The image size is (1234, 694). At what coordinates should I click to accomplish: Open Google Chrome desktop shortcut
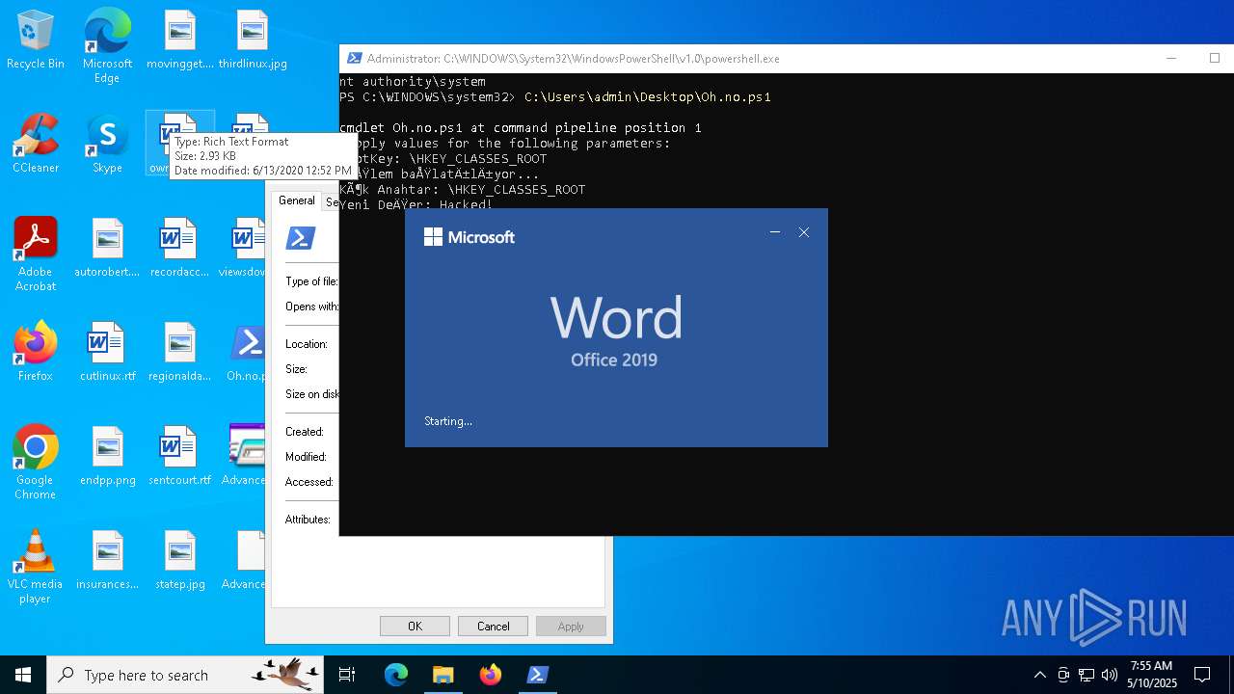tap(36, 463)
